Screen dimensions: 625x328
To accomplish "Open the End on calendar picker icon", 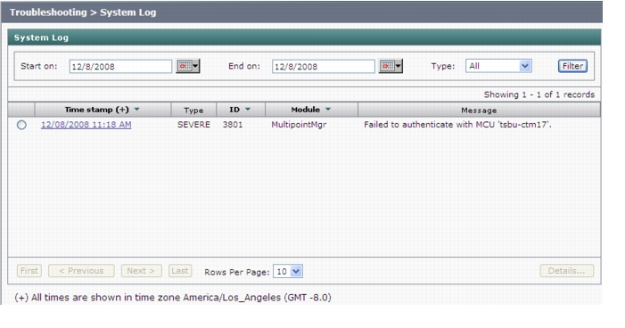I will point(391,66).
